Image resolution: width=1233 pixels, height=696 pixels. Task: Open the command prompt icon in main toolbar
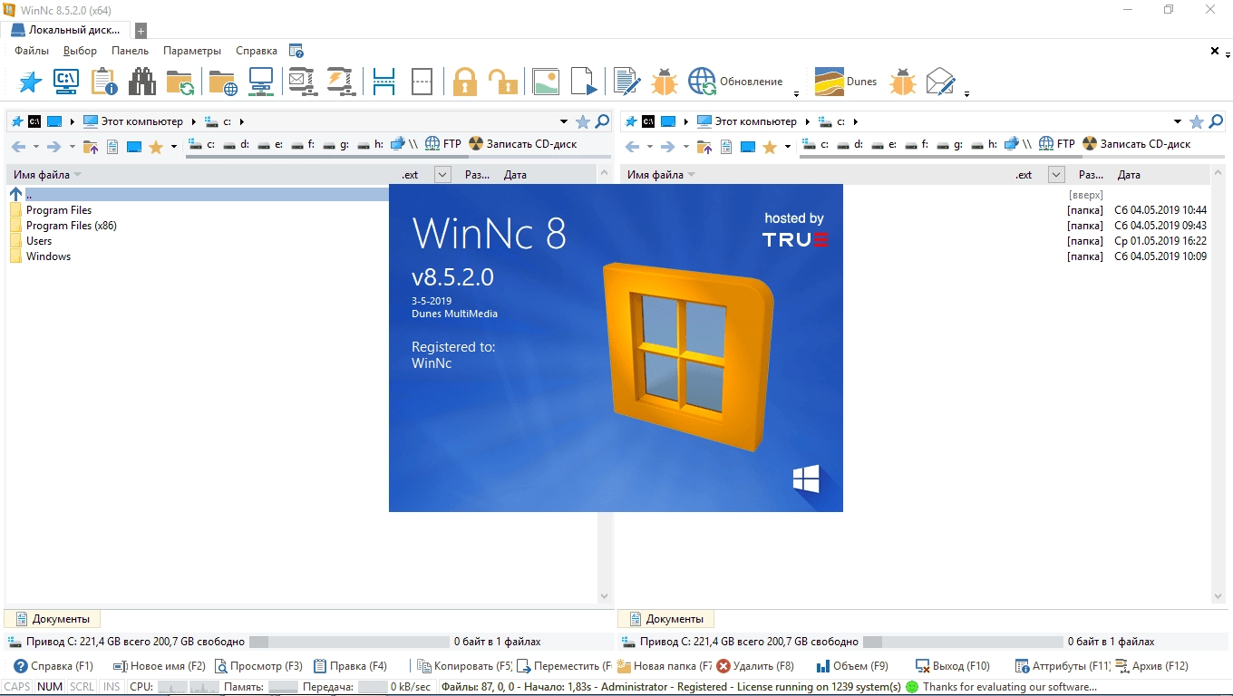point(65,82)
